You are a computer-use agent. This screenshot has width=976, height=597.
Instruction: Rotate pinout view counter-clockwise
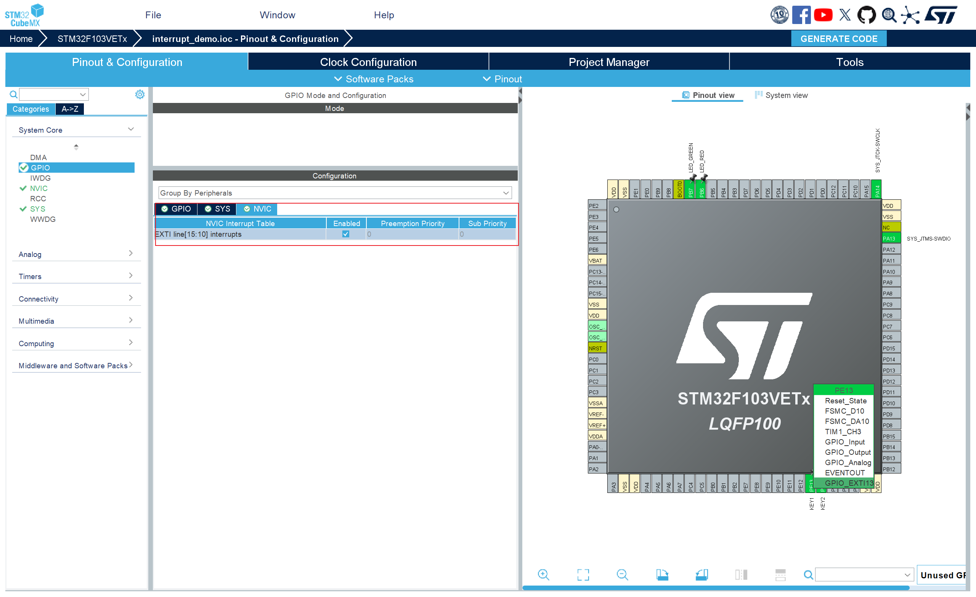click(x=701, y=575)
